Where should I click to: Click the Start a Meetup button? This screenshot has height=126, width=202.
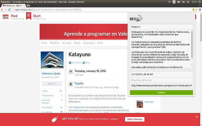(x=135, y=119)
